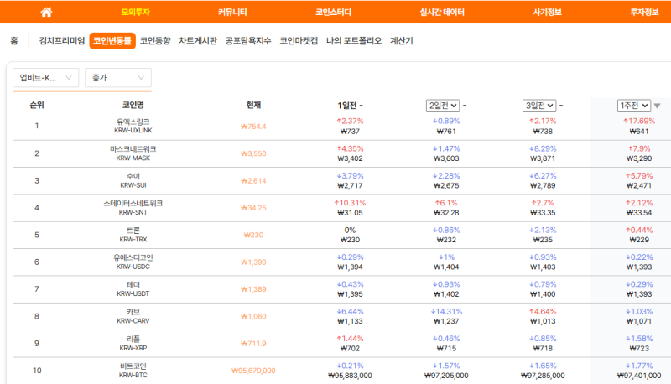Click the 4.64% three-day rise value
The image size is (671, 384).
pos(543,311)
